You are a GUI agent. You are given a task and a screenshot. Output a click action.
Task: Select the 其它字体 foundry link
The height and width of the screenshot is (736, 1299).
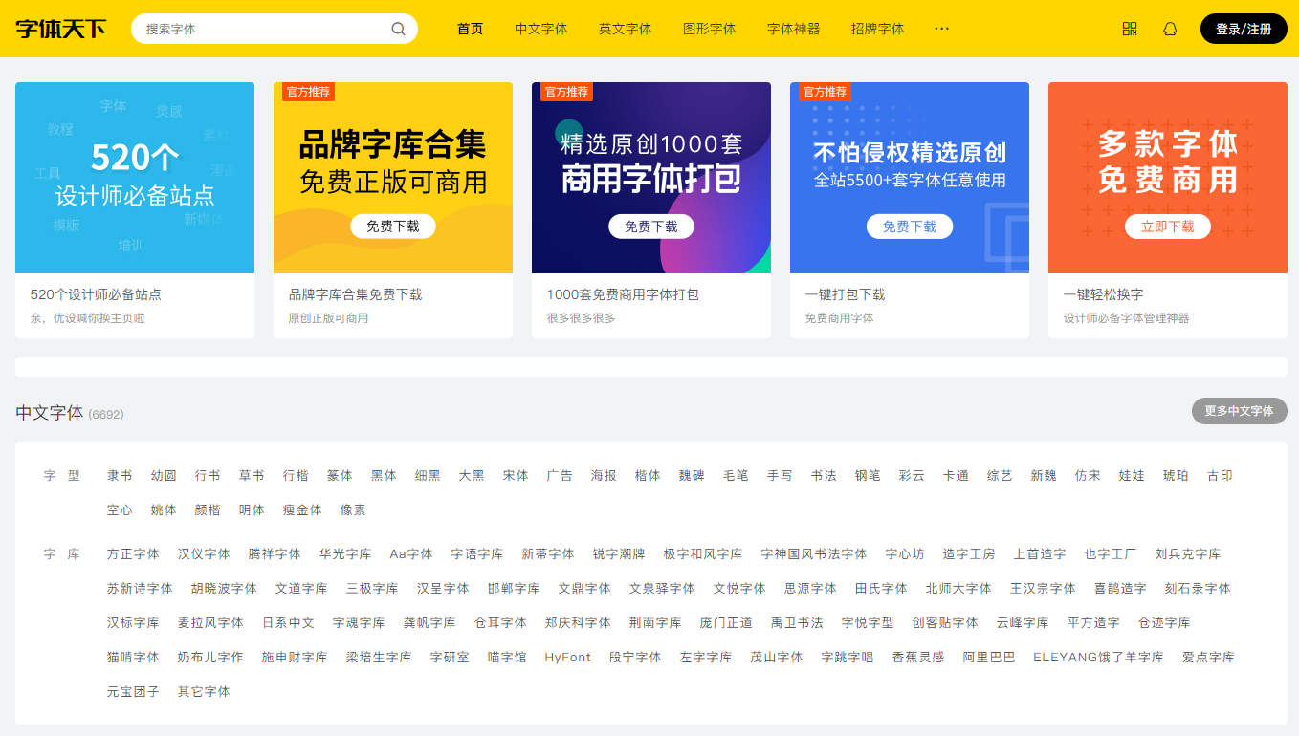click(x=204, y=691)
